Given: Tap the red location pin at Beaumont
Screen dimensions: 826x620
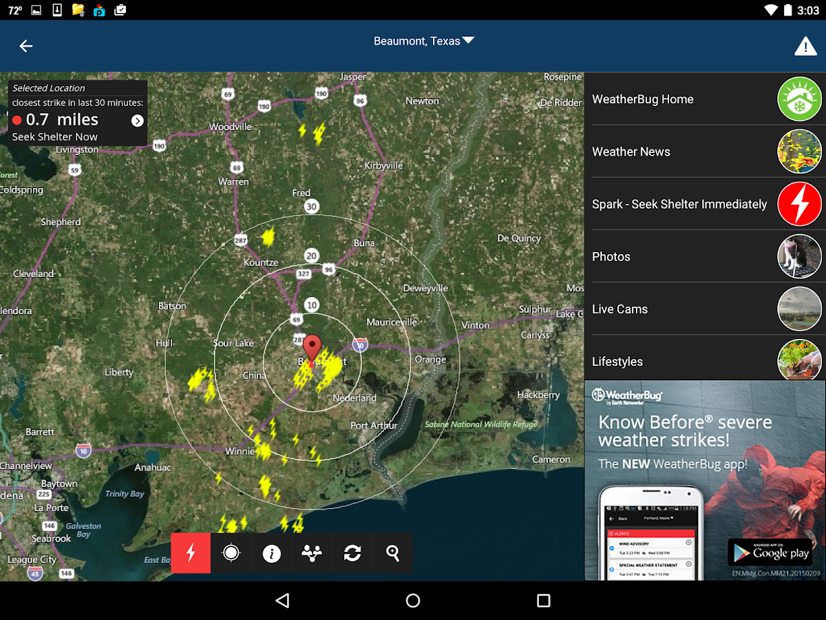Looking at the screenshot, I should 313,349.
